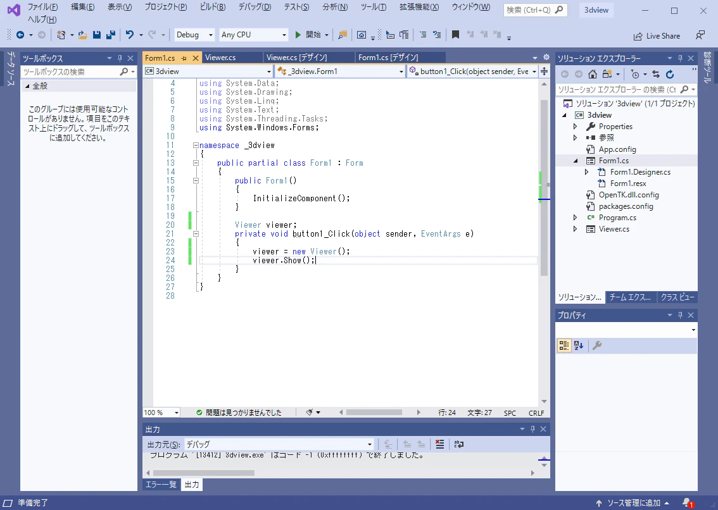Click the Home icon in Solution Explorer

pyautogui.click(x=593, y=74)
